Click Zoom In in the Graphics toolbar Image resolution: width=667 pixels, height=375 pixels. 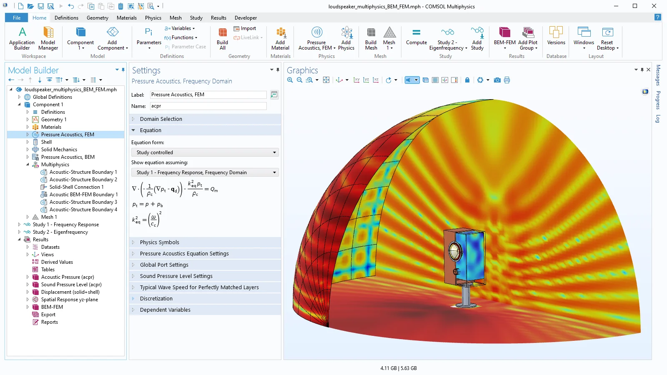[x=290, y=80]
